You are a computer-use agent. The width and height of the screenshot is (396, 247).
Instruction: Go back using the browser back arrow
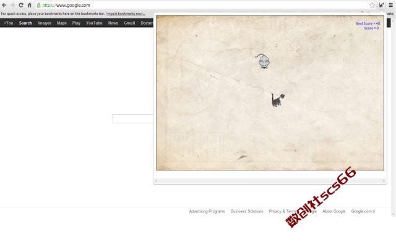(x=4, y=5)
